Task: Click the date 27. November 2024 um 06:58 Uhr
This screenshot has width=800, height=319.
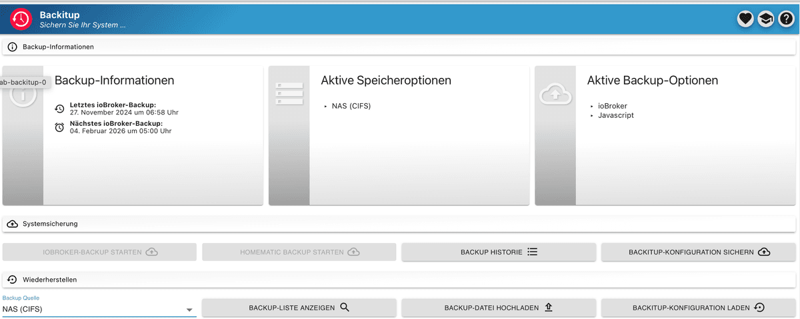Action: pyautogui.click(x=124, y=113)
